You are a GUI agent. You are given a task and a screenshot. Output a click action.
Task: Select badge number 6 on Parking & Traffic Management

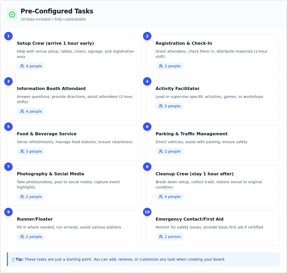tap(147, 127)
